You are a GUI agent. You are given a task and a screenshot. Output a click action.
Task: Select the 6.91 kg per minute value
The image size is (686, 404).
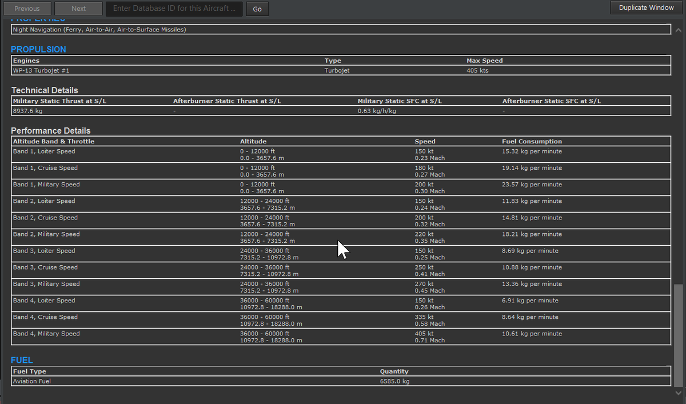pos(530,301)
